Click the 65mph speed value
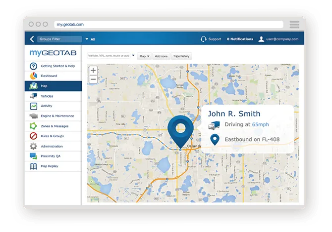This screenshot has height=232, width=332. [x=261, y=124]
